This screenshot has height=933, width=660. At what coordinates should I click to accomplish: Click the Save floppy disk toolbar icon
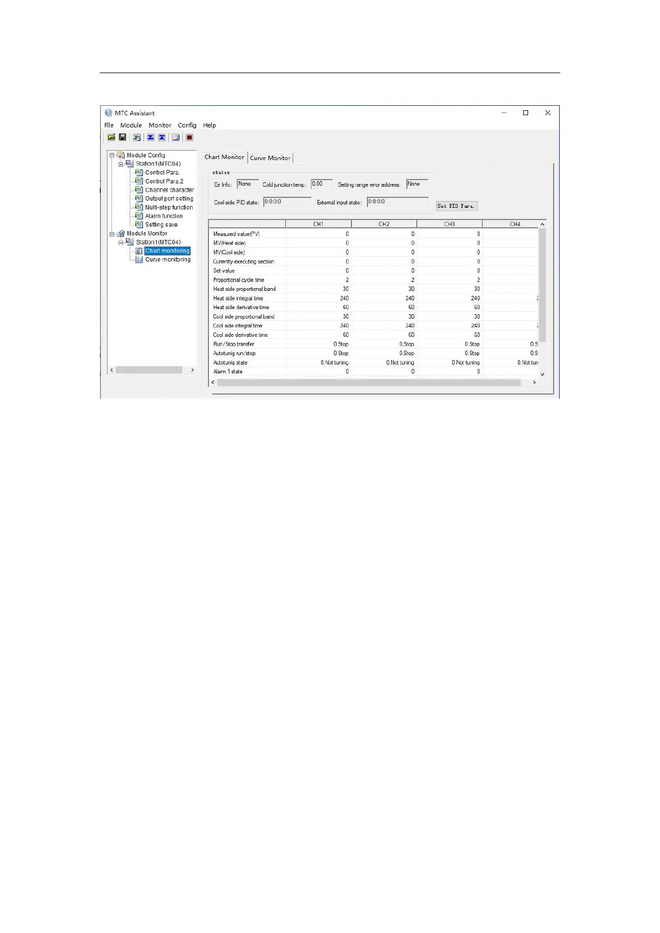122,137
